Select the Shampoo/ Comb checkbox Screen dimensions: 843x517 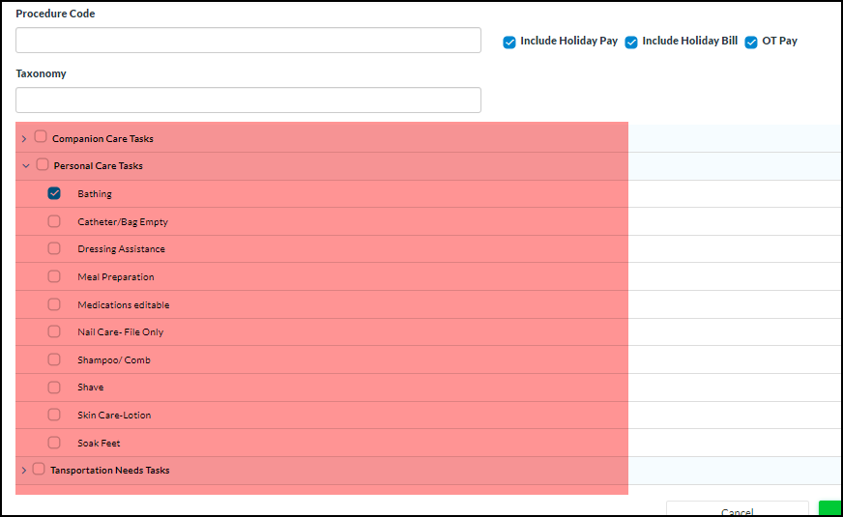(x=54, y=359)
